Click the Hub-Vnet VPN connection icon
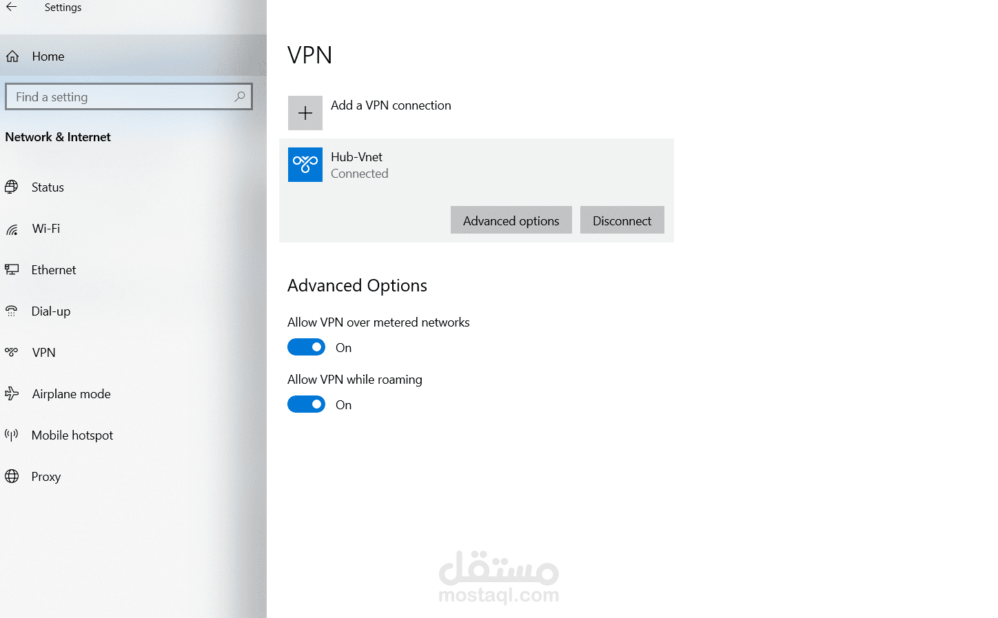Image resolution: width=998 pixels, height=618 pixels. [305, 165]
